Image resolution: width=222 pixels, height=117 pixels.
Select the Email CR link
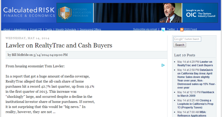(36, 29)
